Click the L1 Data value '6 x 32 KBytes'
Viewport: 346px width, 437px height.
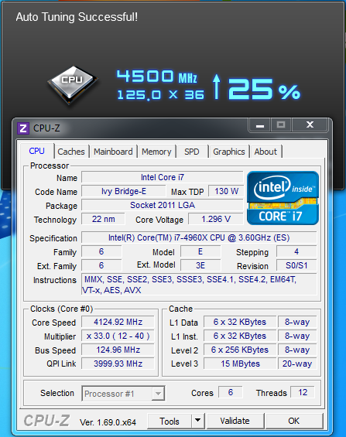(240, 322)
